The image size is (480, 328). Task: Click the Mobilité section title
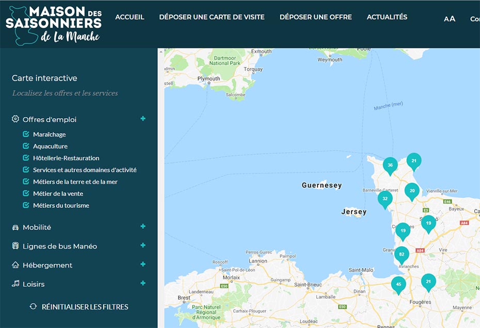pyautogui.click(x=37, y=227)
